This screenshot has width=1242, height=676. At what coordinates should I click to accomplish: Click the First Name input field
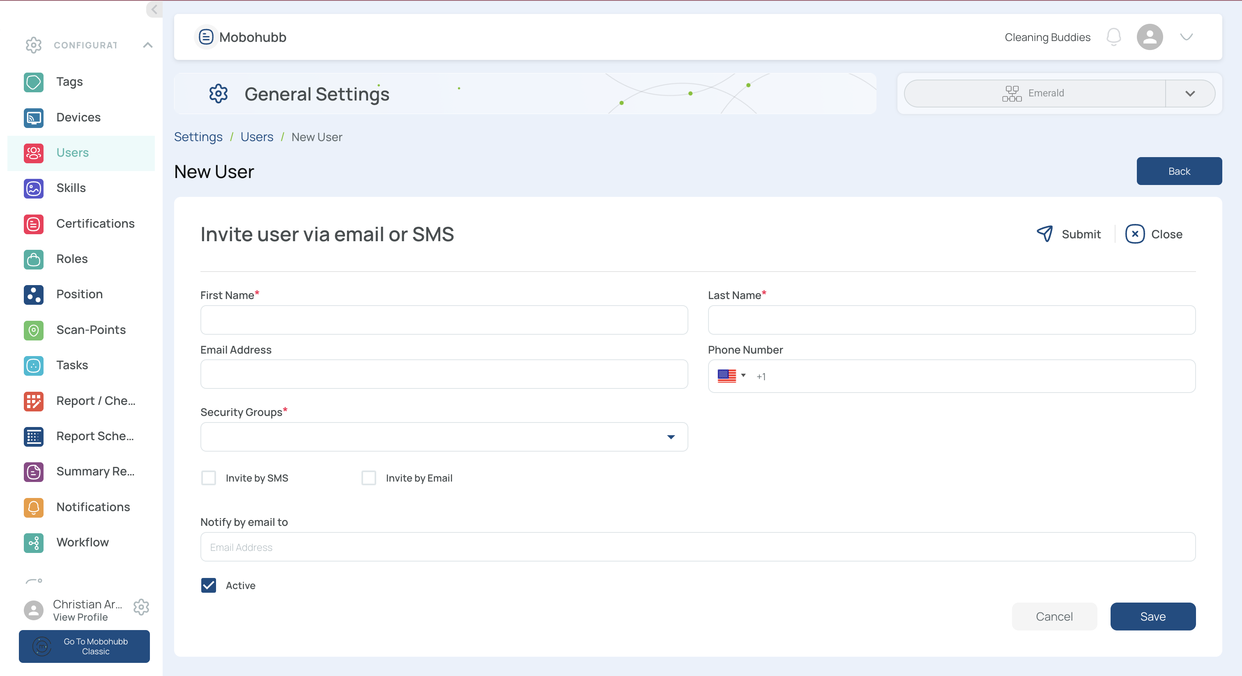[x=444, y=320]
